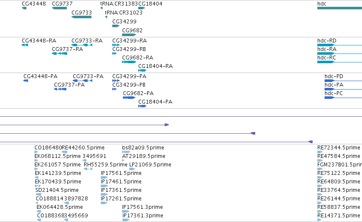
Task: Select the 3495669 EST label
Action: coord(76,216)
